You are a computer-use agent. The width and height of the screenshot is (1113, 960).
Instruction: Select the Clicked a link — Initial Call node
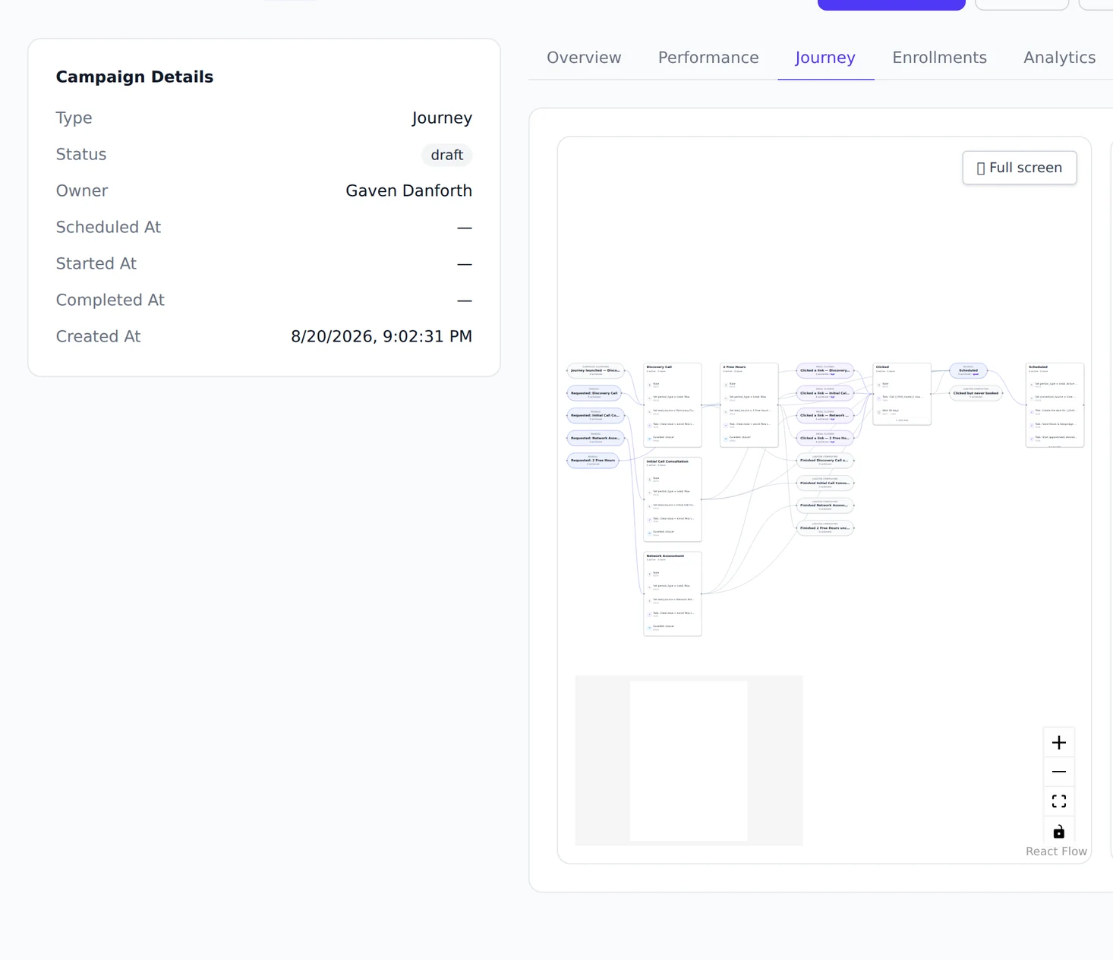[x=825, y=393]
